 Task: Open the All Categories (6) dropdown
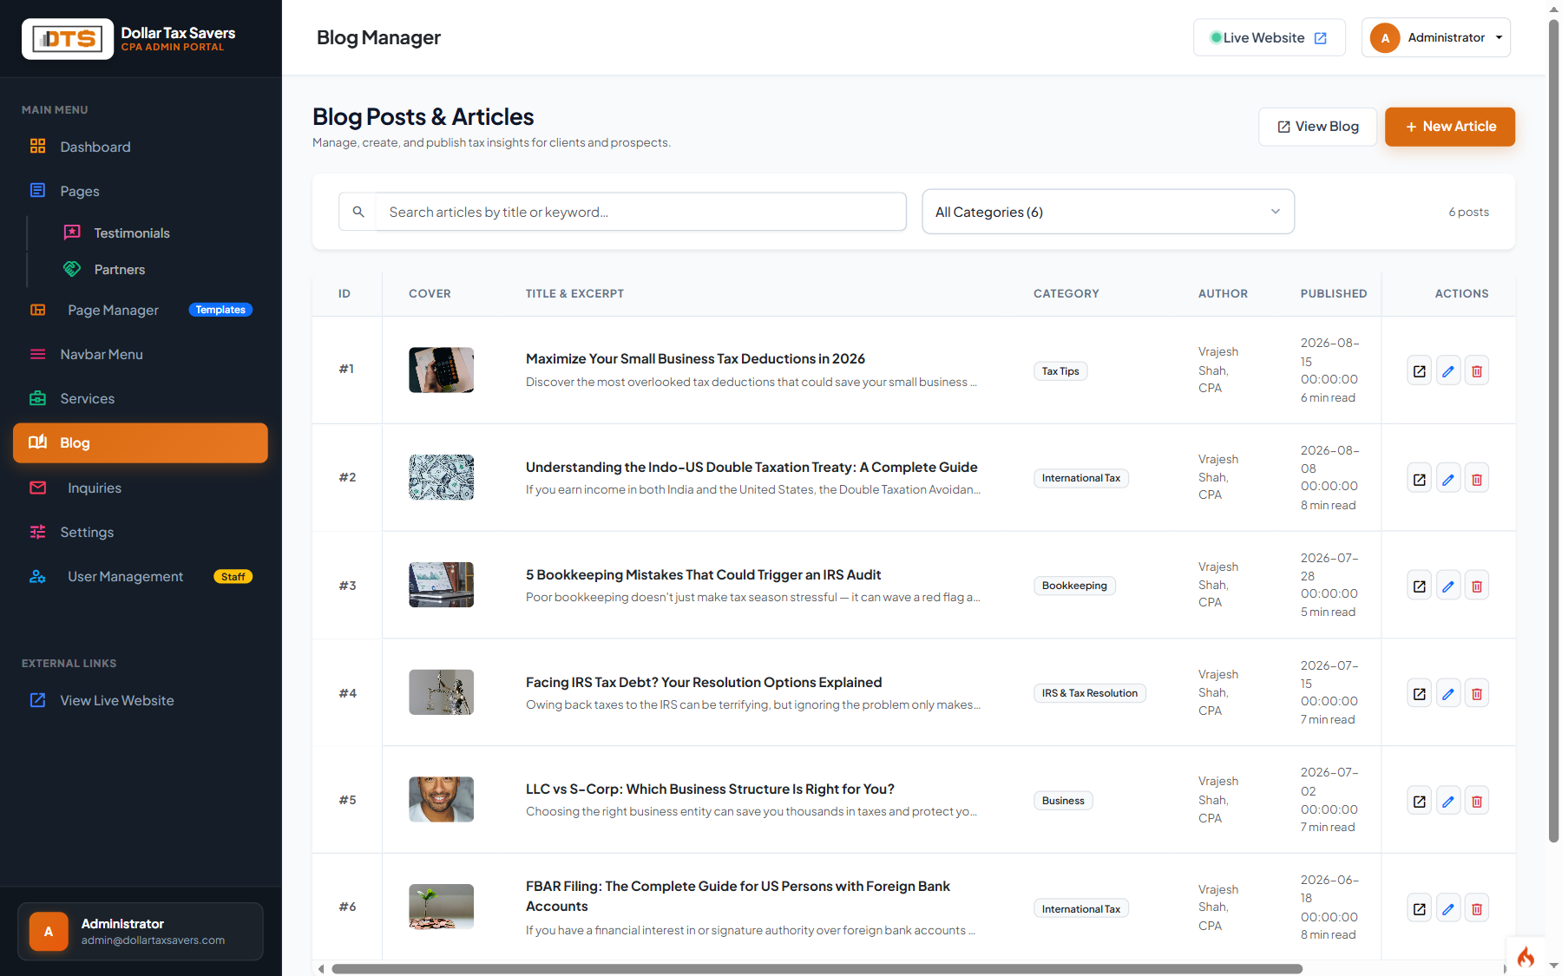[x=1108, y=212]
